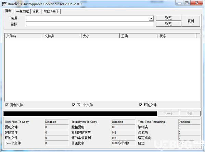Sort by 文件夹 column header
The image size is (205, 152).
[x=62, y=36]
